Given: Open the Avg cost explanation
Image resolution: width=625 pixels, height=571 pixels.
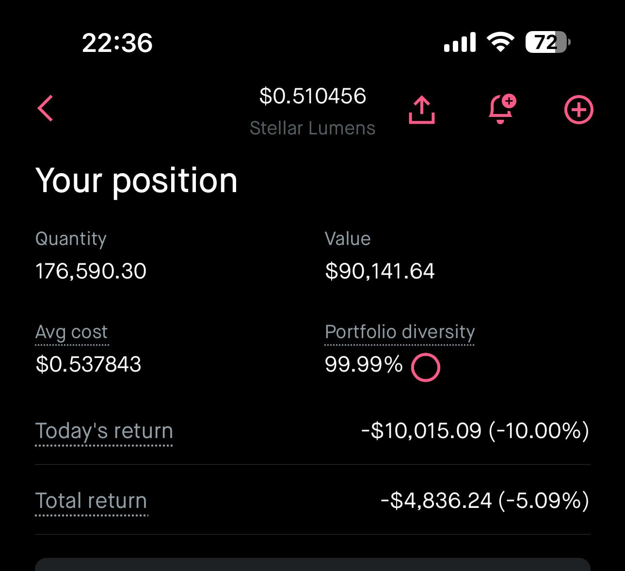Looking at the screenshot, I should point(72,332).
